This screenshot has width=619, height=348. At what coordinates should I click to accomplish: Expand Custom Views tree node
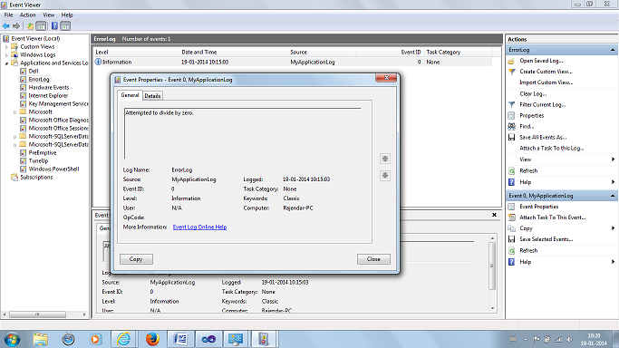point(6,46)
